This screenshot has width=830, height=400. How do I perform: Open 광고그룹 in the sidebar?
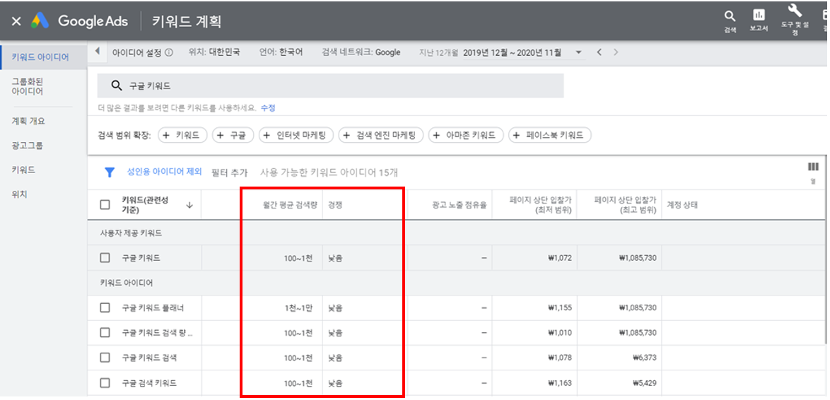28,146
